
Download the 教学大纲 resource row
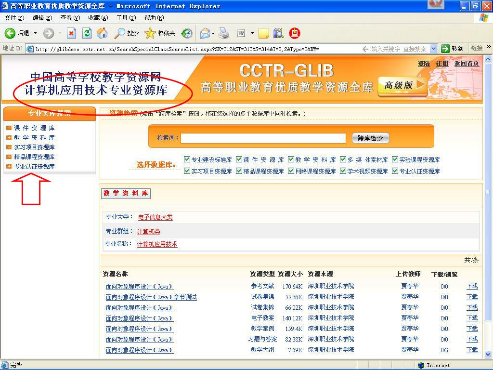[472, 350]
